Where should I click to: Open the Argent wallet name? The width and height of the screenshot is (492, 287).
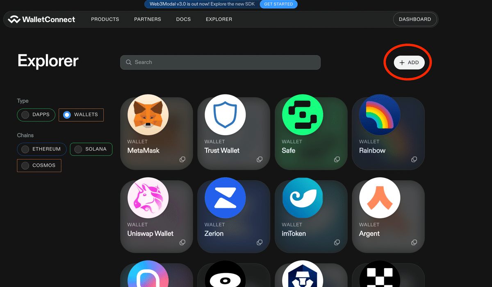pos(369,233)
